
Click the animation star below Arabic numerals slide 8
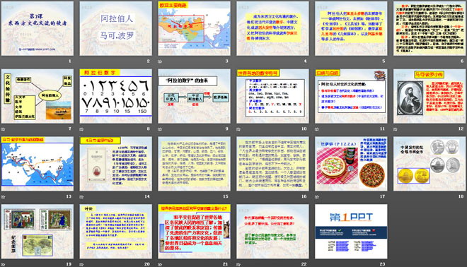tap(81, 129)
